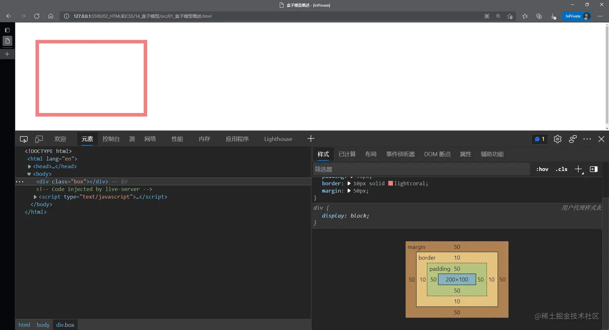Expand the border shorthand property

click(349, 184)
